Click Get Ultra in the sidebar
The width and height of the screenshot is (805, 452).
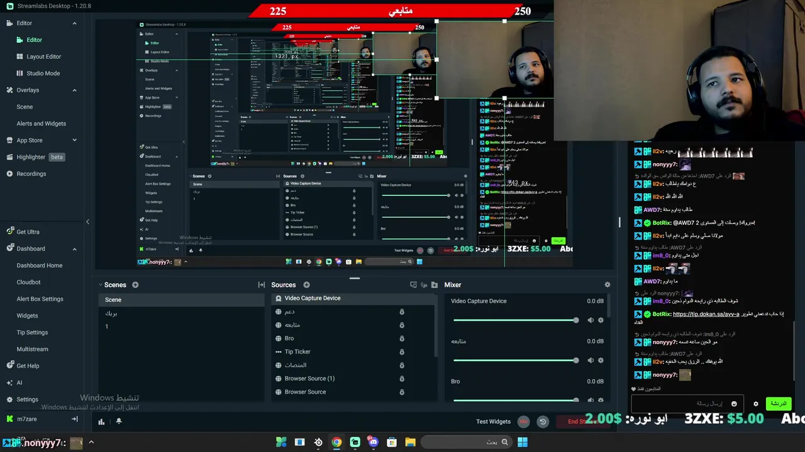(28, 232)
